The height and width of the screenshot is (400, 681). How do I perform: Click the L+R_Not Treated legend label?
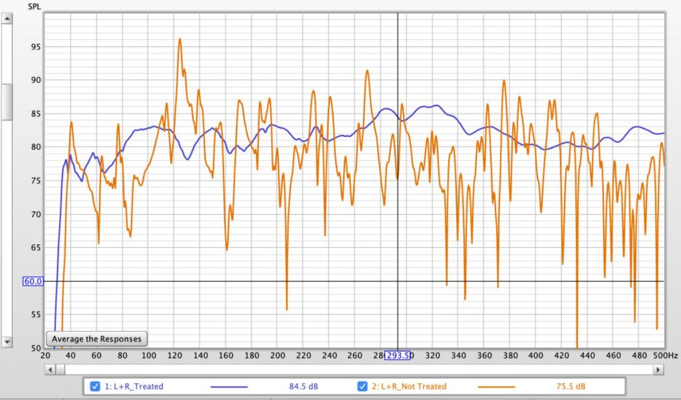click(409, 387)
